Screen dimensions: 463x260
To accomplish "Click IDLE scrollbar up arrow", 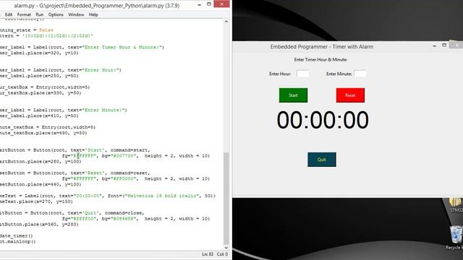I will click(x=226, y=22).
